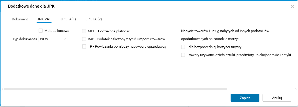
Task: Enable towary używane, dzieła sztuki checkbox
Action: (x=183, y=55)
